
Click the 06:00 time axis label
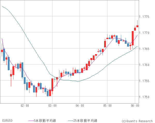[x=135, y=106]
